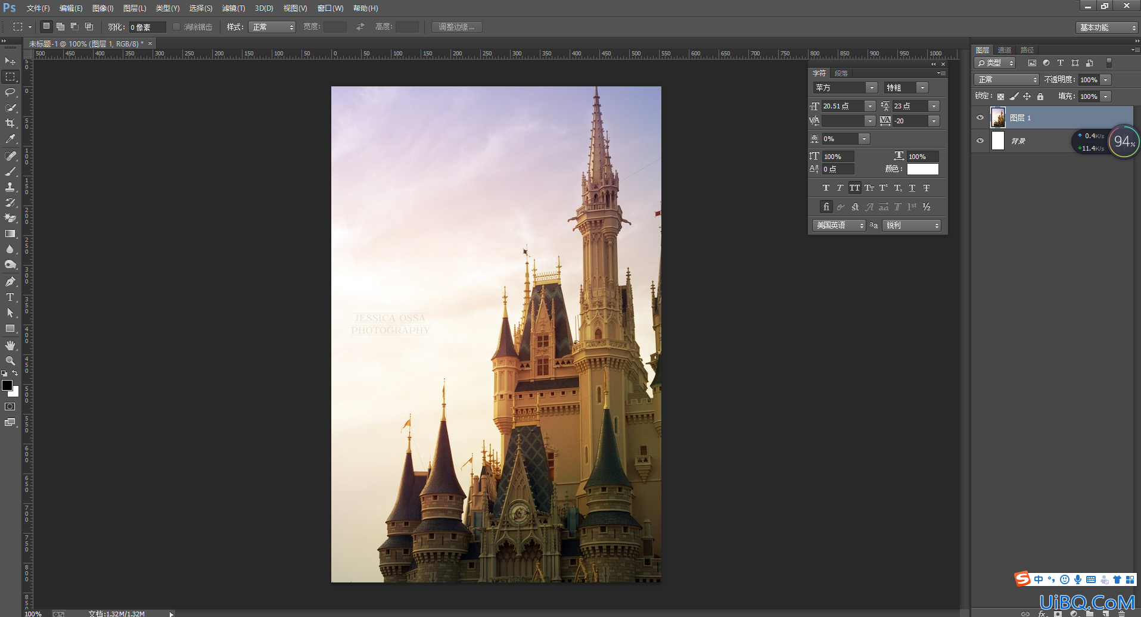Screen dimensions: 1141x617
Task: Select the History Brush tool
Action: [10, 202]
